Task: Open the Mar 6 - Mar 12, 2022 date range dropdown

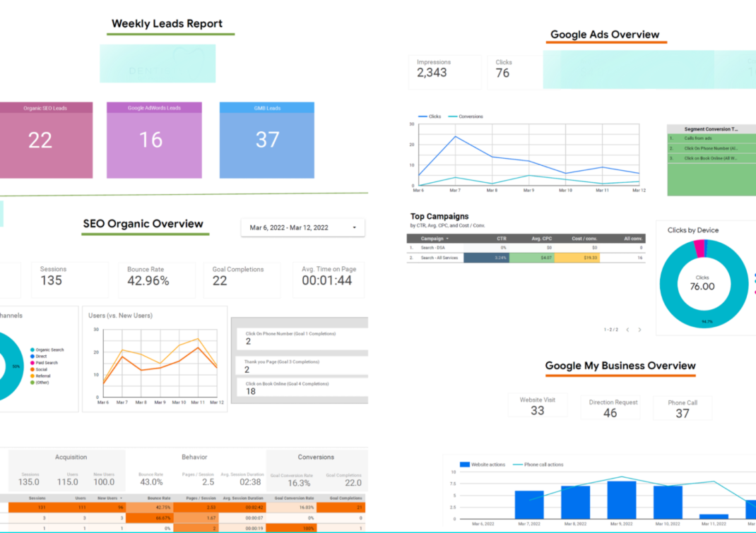Action: tap(303, 227)
